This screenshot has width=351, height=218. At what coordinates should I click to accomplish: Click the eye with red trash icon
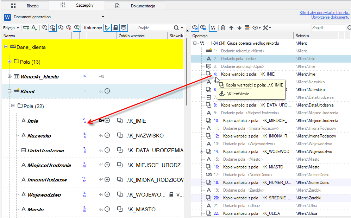69,28
